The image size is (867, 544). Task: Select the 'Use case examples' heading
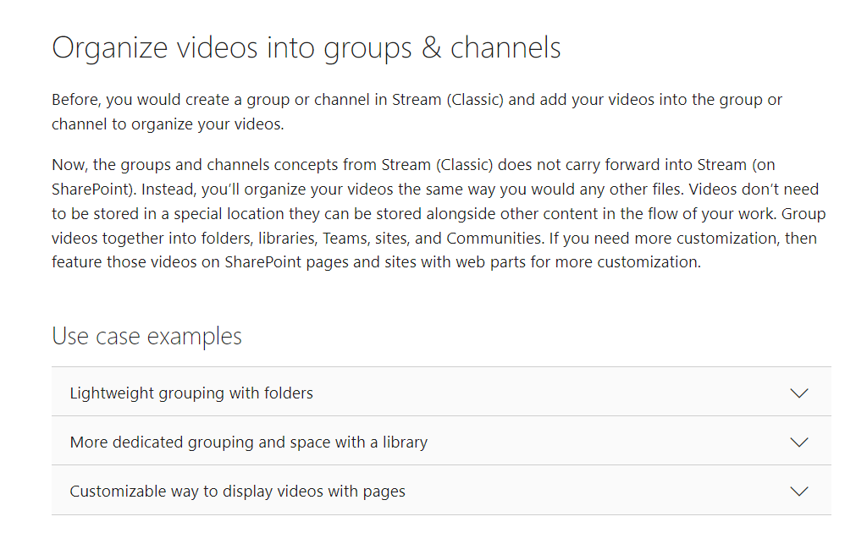point(146,337)
